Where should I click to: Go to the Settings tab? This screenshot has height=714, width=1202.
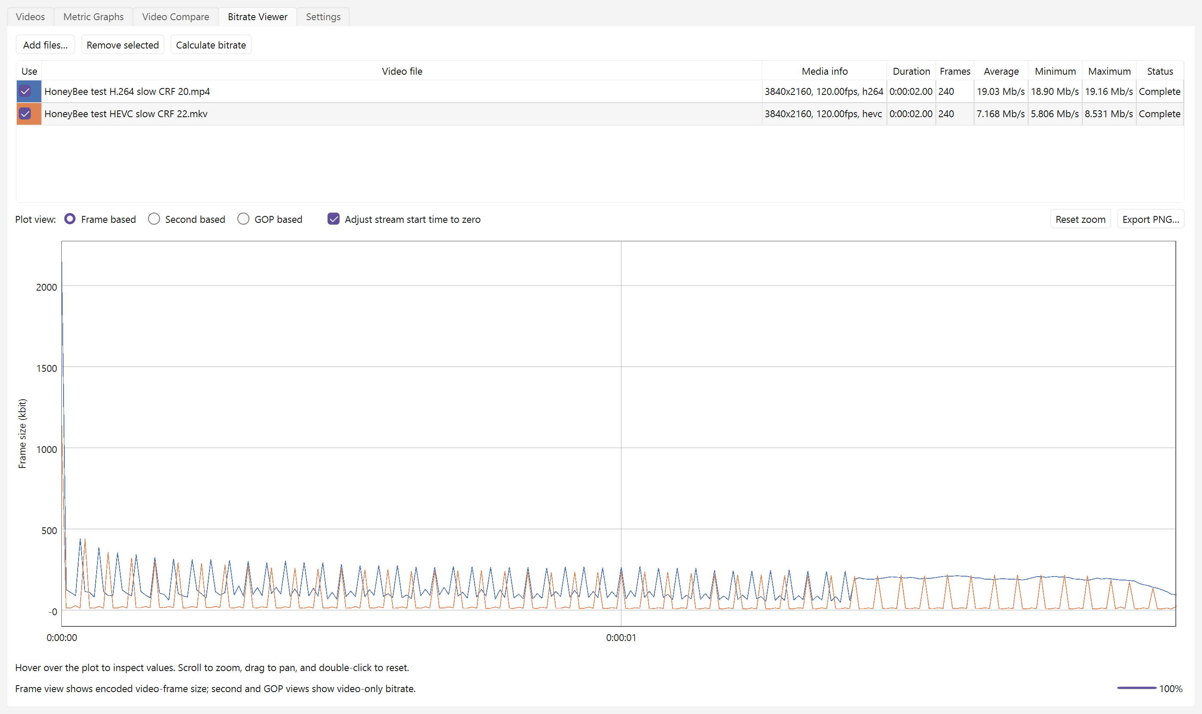click(323, 17)
